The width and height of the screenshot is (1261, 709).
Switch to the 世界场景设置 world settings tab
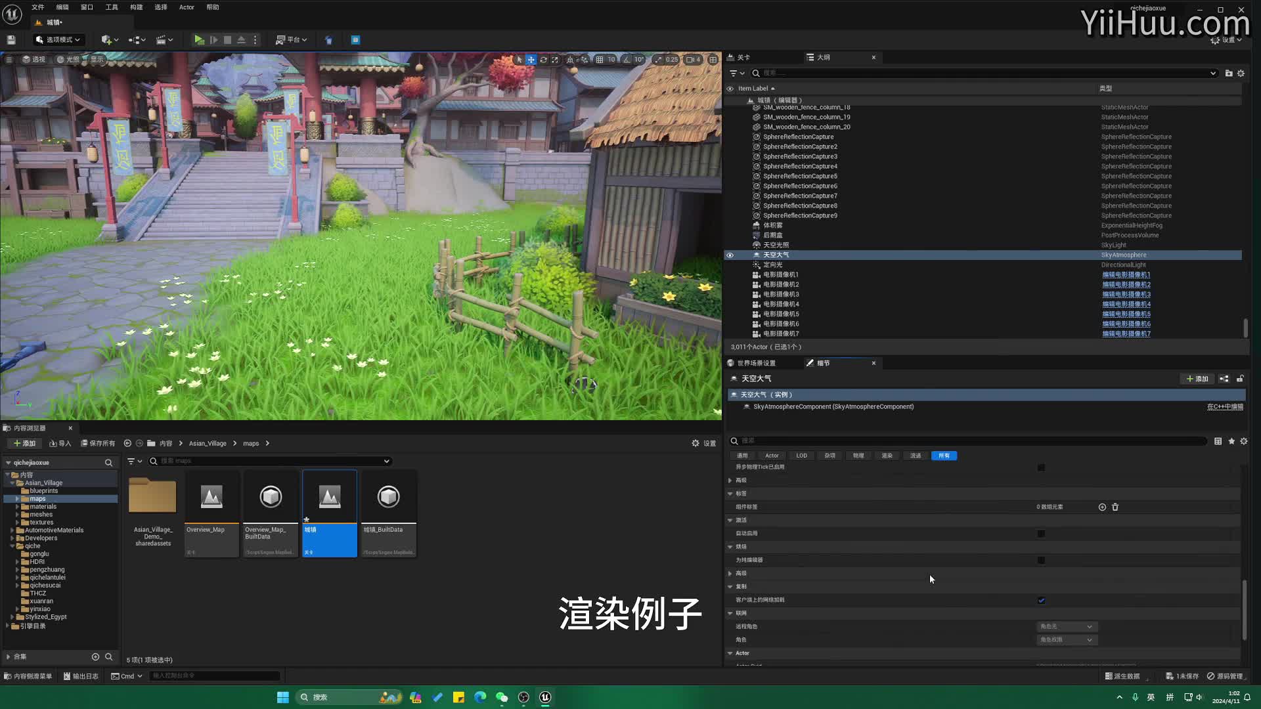(756, 363)
